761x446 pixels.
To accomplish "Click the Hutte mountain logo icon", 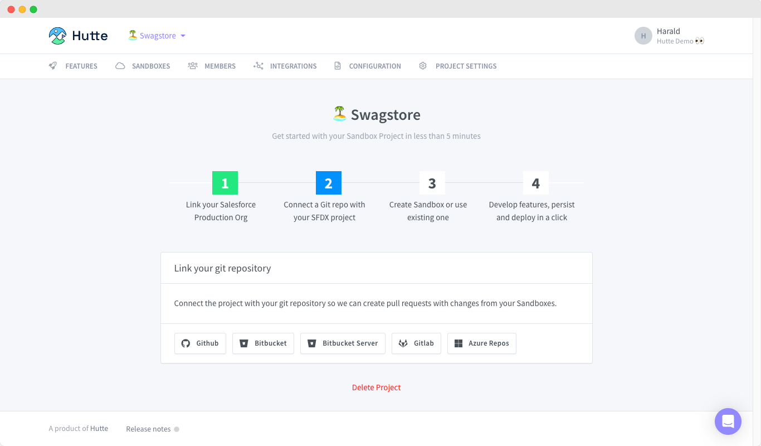I will click(57, 36).
